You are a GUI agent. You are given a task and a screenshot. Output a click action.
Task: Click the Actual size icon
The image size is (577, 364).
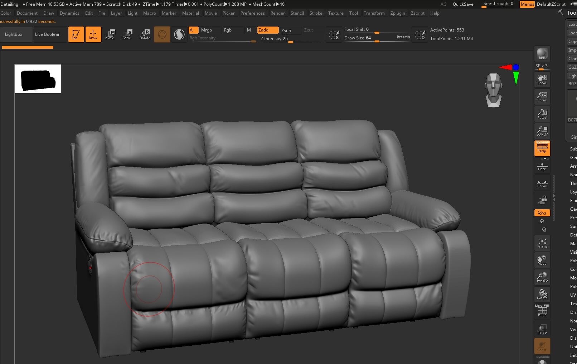[x=542, y=114]
